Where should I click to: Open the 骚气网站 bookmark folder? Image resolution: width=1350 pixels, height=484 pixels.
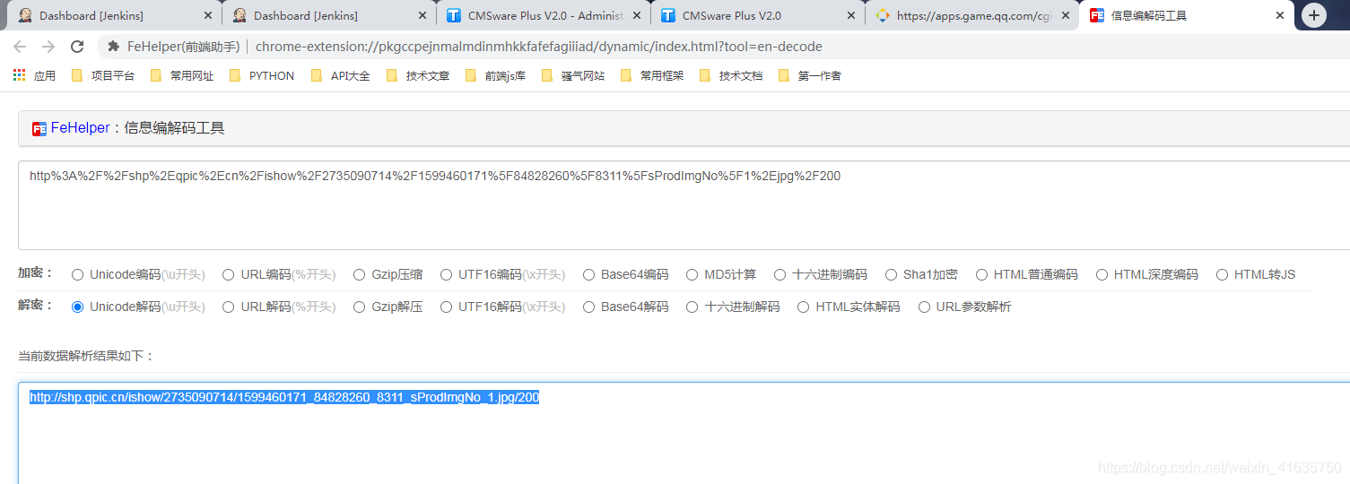point(573,76)
